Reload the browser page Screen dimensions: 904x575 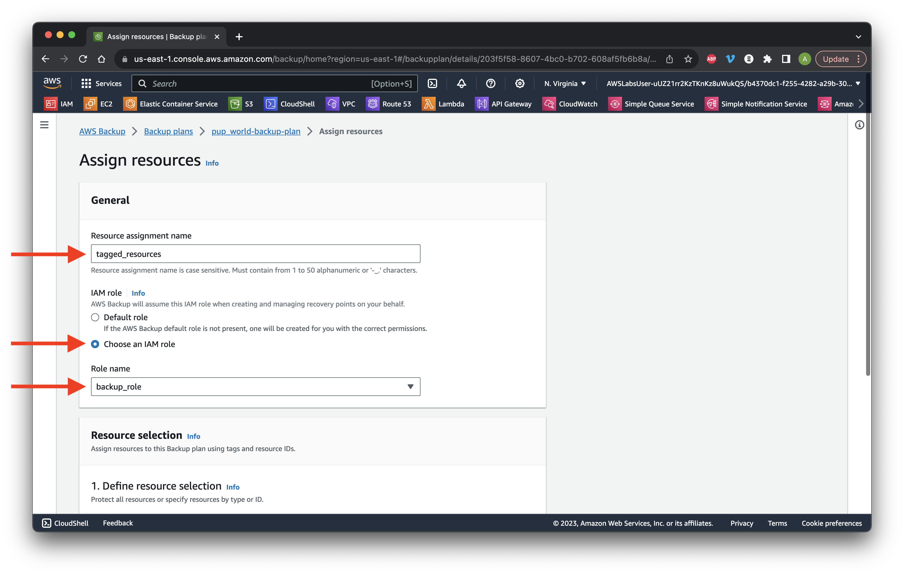pos(83,59)
